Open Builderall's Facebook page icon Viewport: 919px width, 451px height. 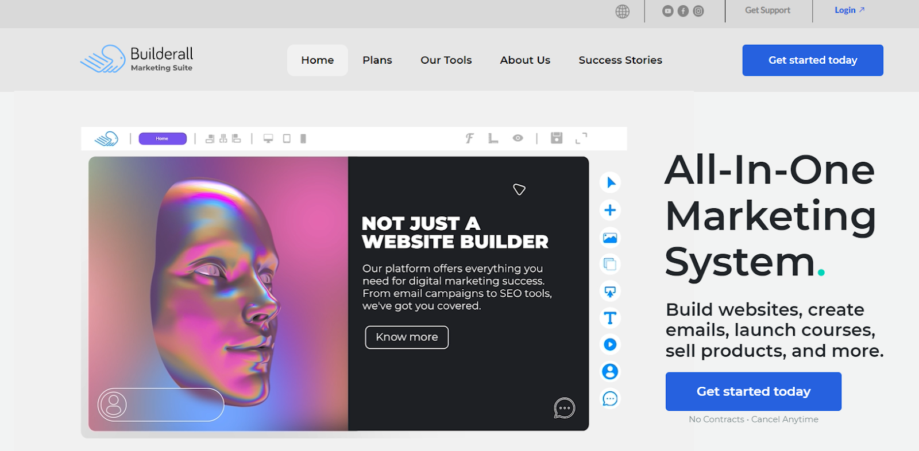(683, 11)
